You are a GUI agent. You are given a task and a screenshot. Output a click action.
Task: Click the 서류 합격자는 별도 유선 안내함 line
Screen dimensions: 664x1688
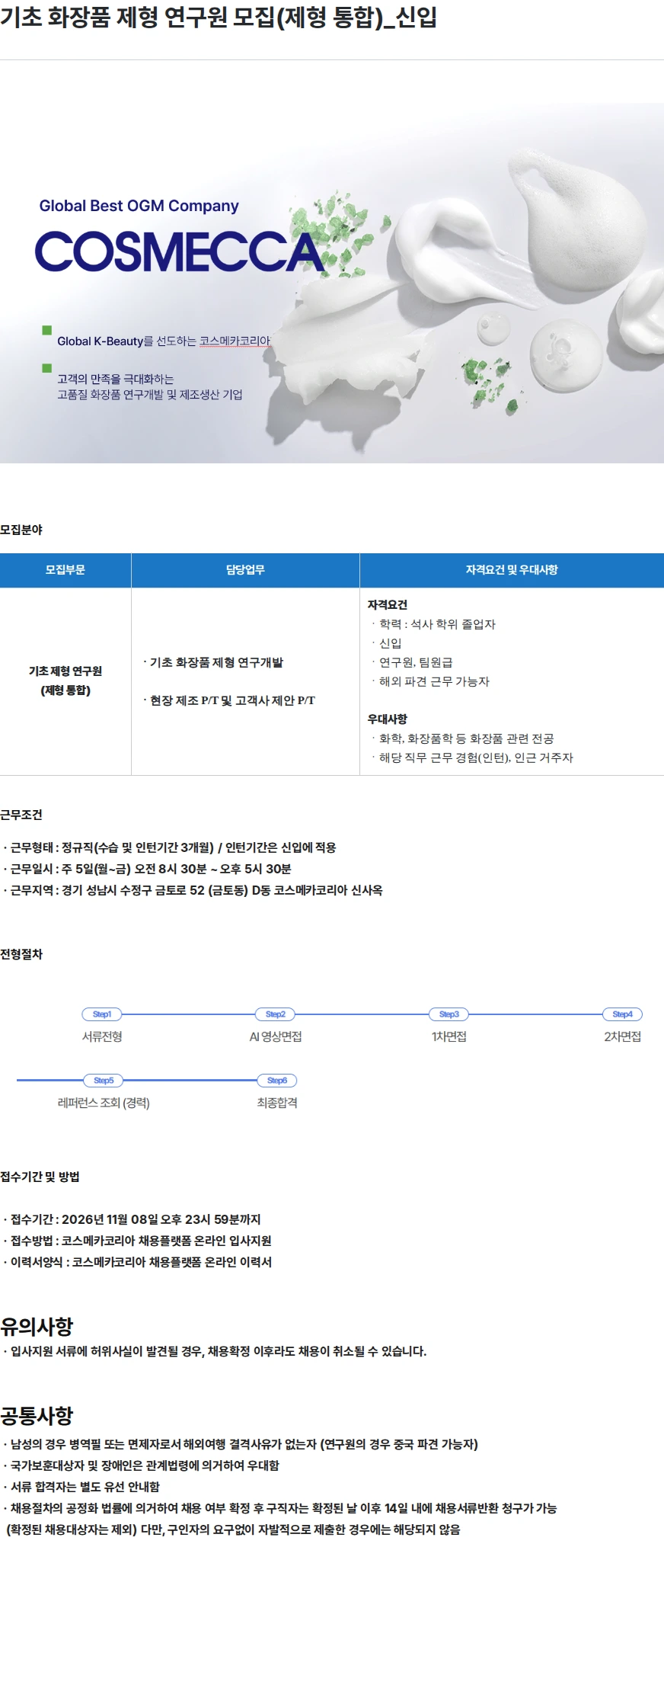(x=82, y=1487)
